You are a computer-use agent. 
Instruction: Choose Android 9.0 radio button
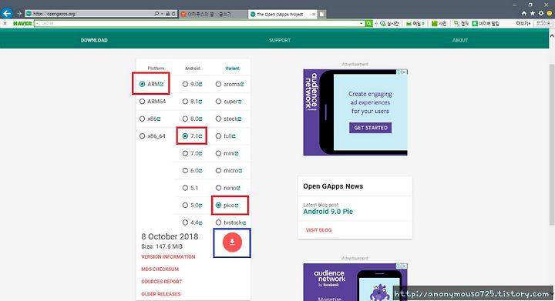185,84
